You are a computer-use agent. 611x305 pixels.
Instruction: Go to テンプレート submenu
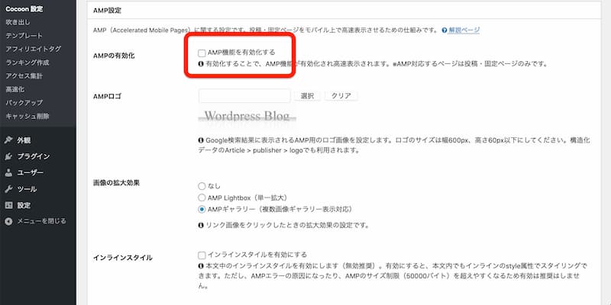point(24,35)
